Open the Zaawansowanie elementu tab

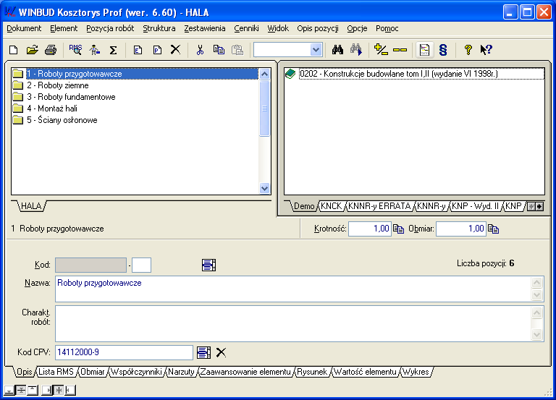pyautogui.click(x=245, y=372)
